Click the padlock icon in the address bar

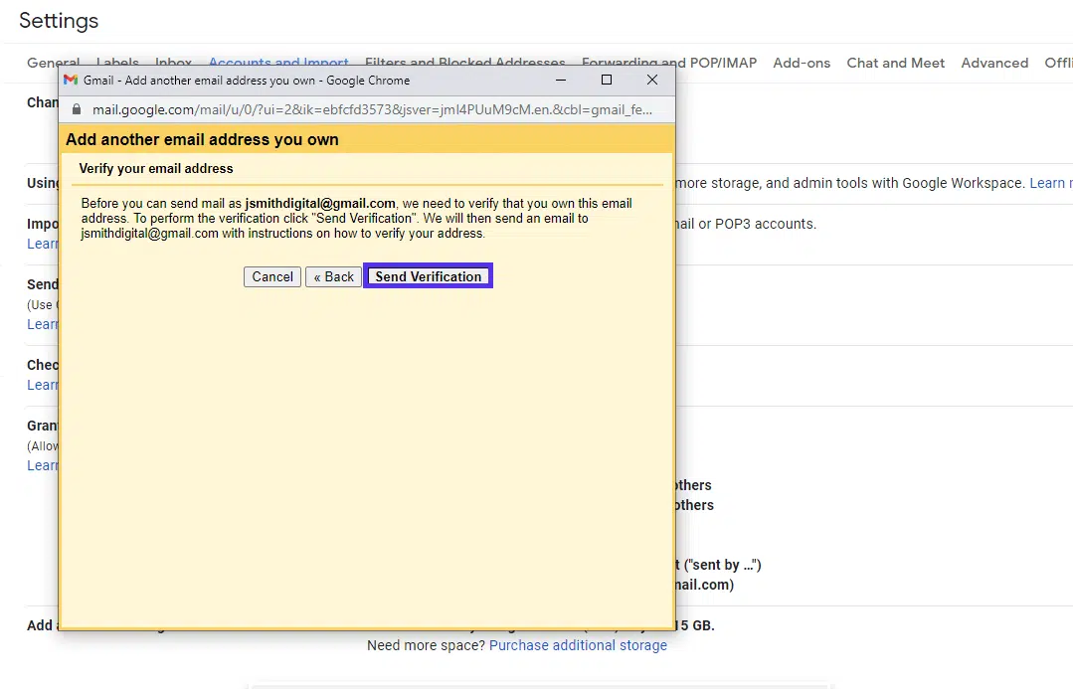coord(77,109)
